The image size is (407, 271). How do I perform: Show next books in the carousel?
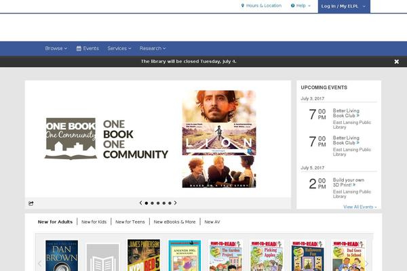[367, 264]
